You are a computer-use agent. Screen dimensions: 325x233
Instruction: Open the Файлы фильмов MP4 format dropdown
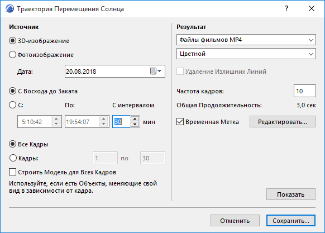click(246, 40)
